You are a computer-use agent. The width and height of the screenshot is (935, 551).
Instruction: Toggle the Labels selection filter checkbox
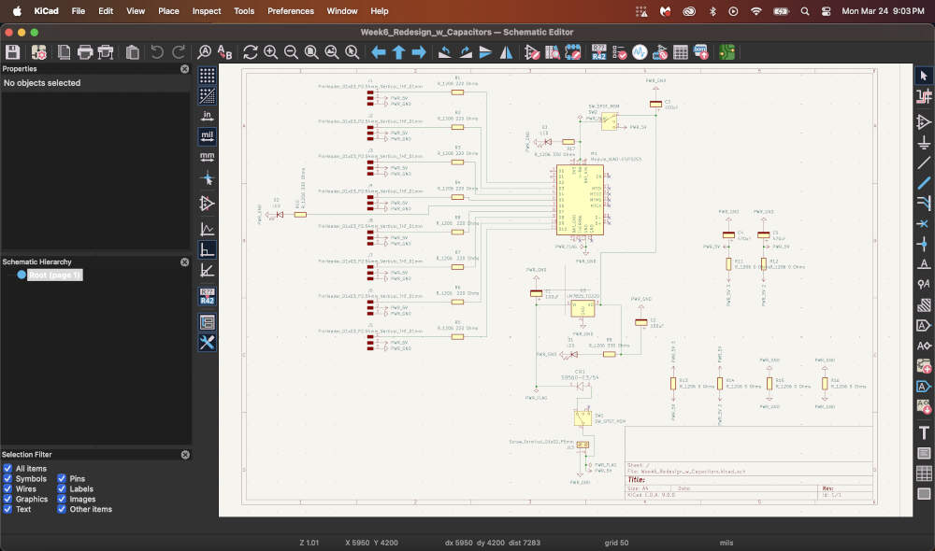click(x=62, y=488)
